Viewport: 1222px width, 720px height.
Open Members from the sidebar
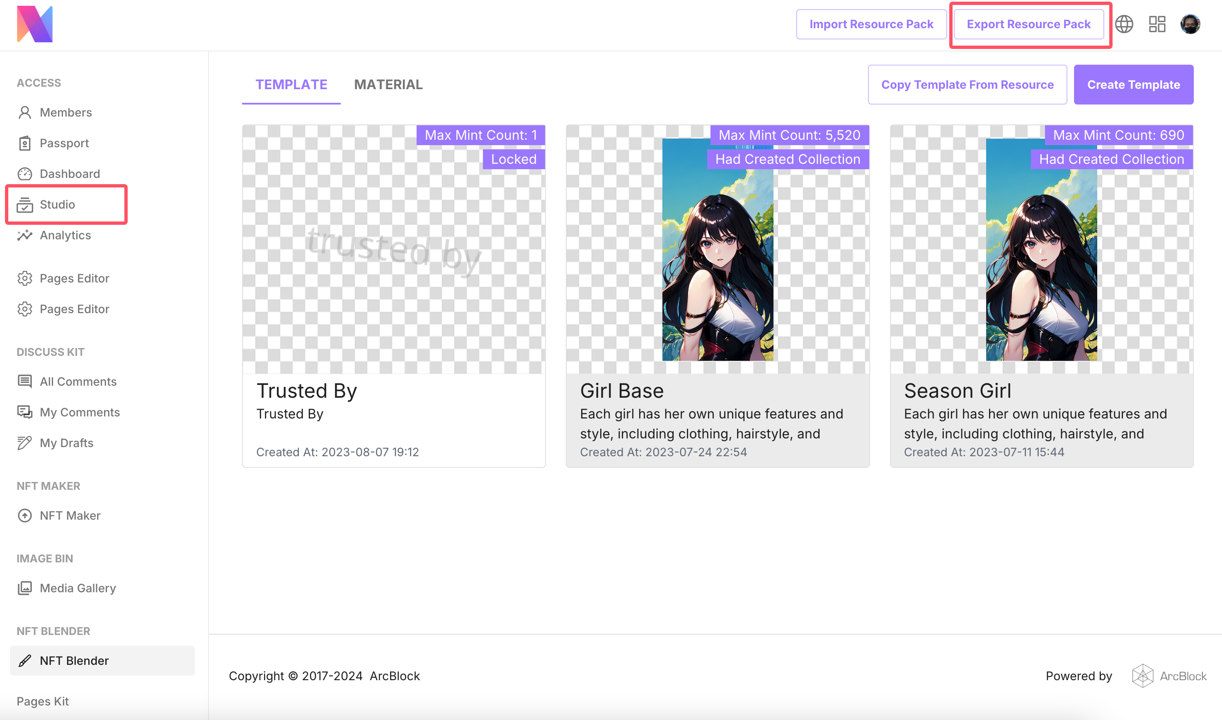click(65, 112)
